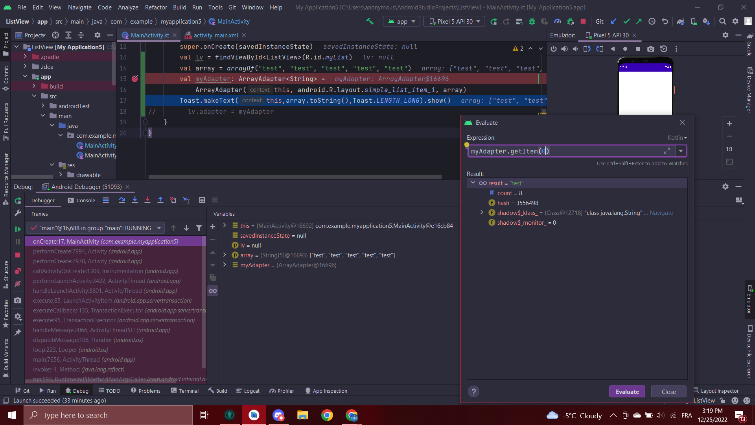Viewport: 755px width, 425px height.
Task: Zoom in emulator with plus icon
Action: [x=729, y=124]
